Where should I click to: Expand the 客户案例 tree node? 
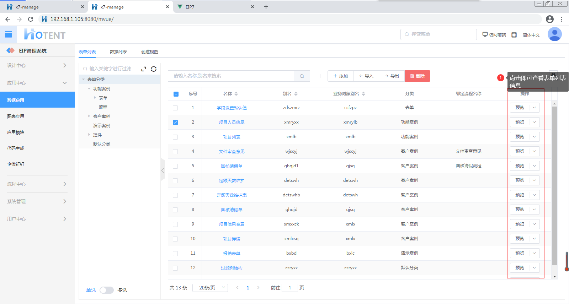89,116
